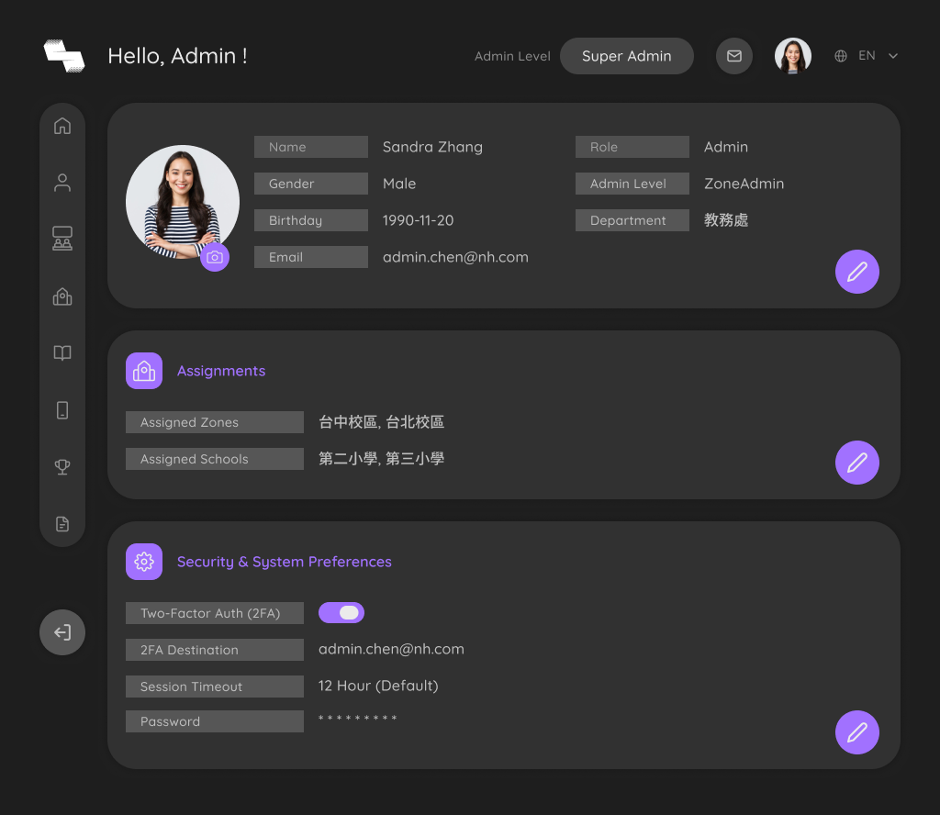The image size is (940, 815).
Task: Click the ZoneAdmin level value
Action: pyautogui.click(x=744, y=184)
